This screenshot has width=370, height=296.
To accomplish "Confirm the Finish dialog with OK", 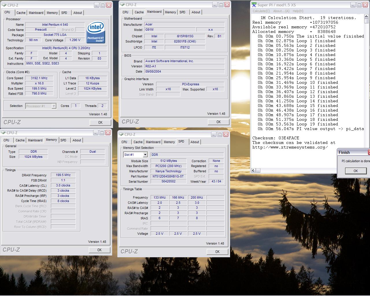I will pyautogui.click(x=356, y=171).
